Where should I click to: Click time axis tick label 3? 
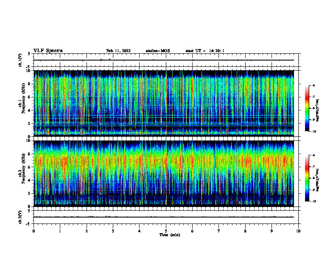tap(113, 231)
